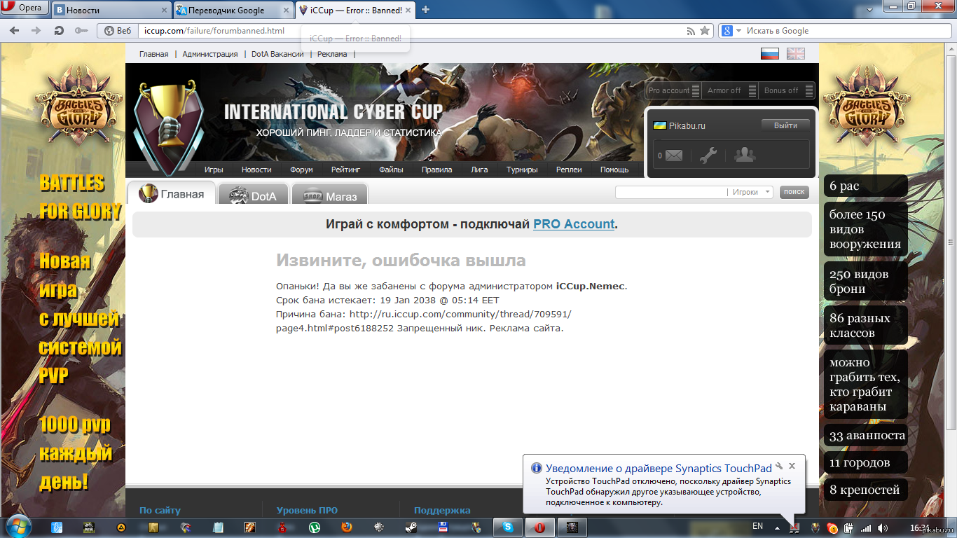The height and width of the screenshot is (538, 957).
Task: Open the Форум navigation menu
Action: (301, 170)
